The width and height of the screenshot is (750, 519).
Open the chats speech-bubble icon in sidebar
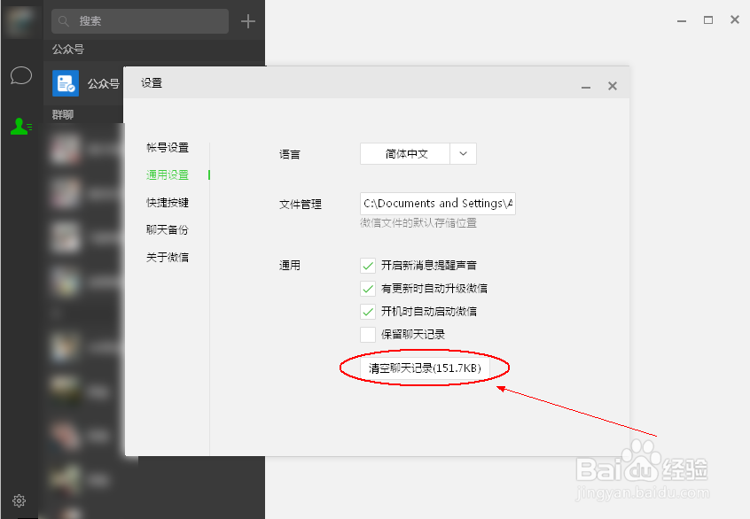[x=21, y=75]
